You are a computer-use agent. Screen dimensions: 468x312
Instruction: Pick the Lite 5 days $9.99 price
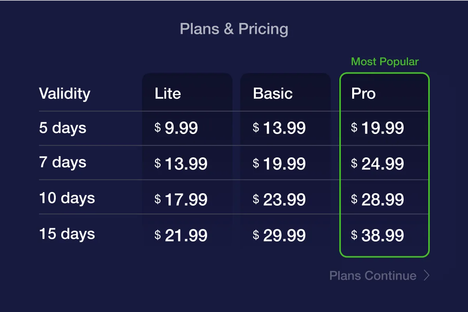tap(176, 128)
